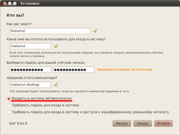180x135 pixels.
Task: Click the 'Выберите пароль для вашей учётной записи.' label
Action: pos(46,63)
